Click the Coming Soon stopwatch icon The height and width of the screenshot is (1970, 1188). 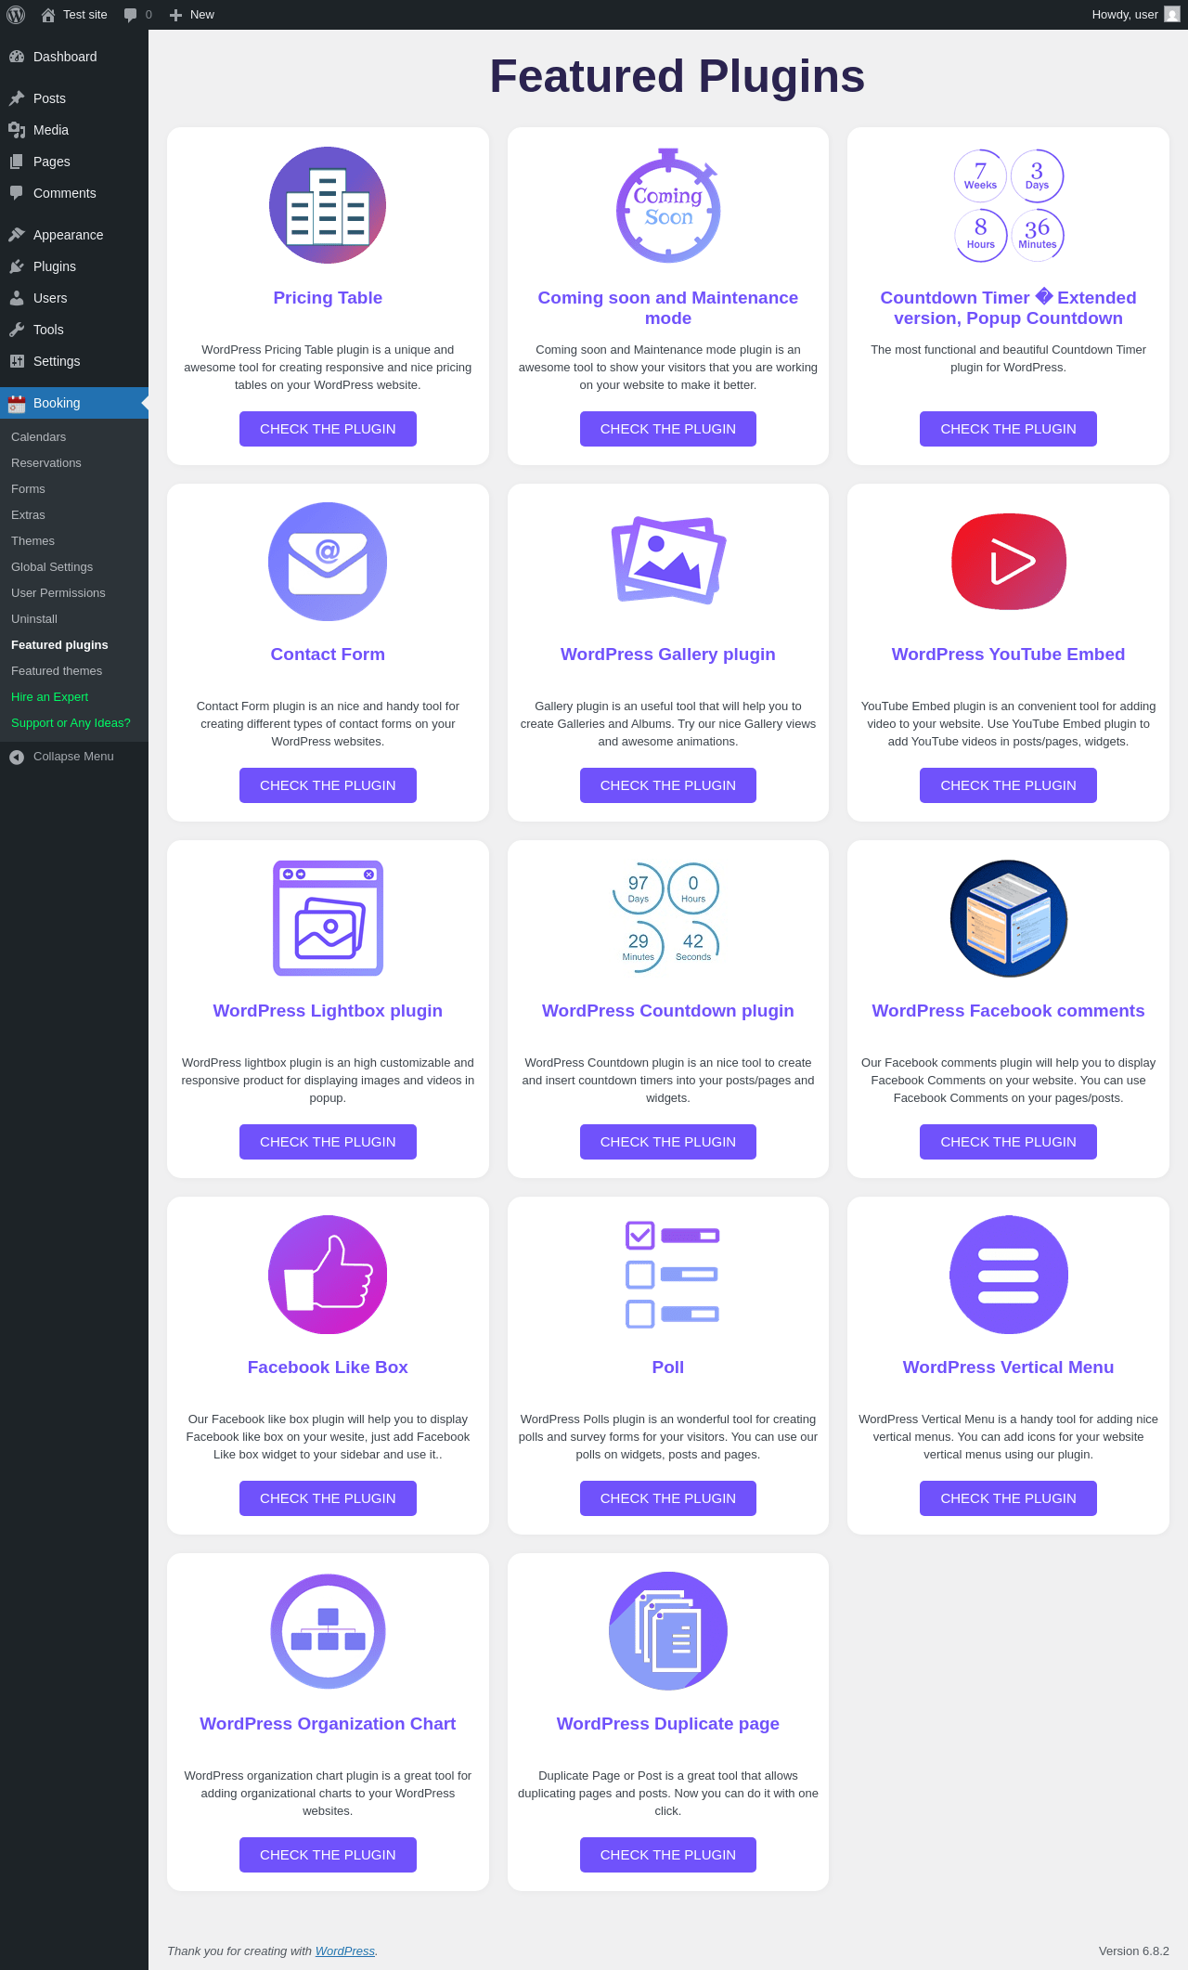pyautogui.click(x=668, y=205)
